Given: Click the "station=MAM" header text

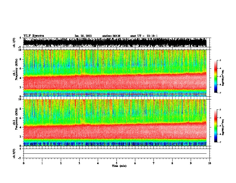Looking at the screenshot, I should [x=111, y=36].
